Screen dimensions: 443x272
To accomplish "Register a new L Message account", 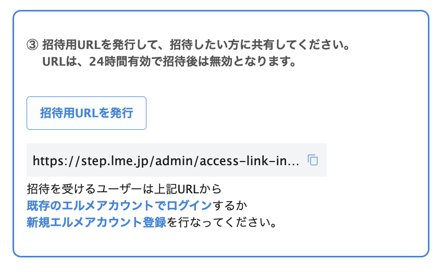I will click(x=96, y=222).
